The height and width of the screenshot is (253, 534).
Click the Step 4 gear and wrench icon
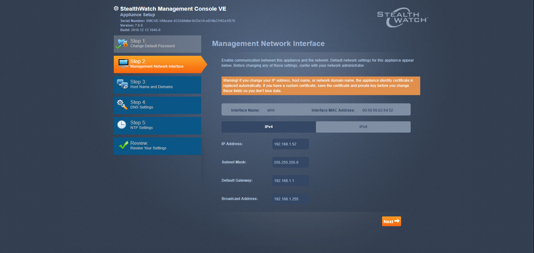[122, 104]
